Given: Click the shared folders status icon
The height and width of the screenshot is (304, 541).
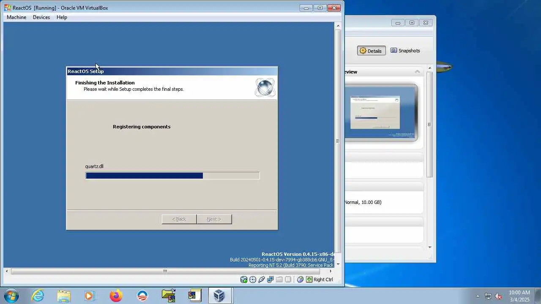Looking at the screenshot, I should (279, 280).
